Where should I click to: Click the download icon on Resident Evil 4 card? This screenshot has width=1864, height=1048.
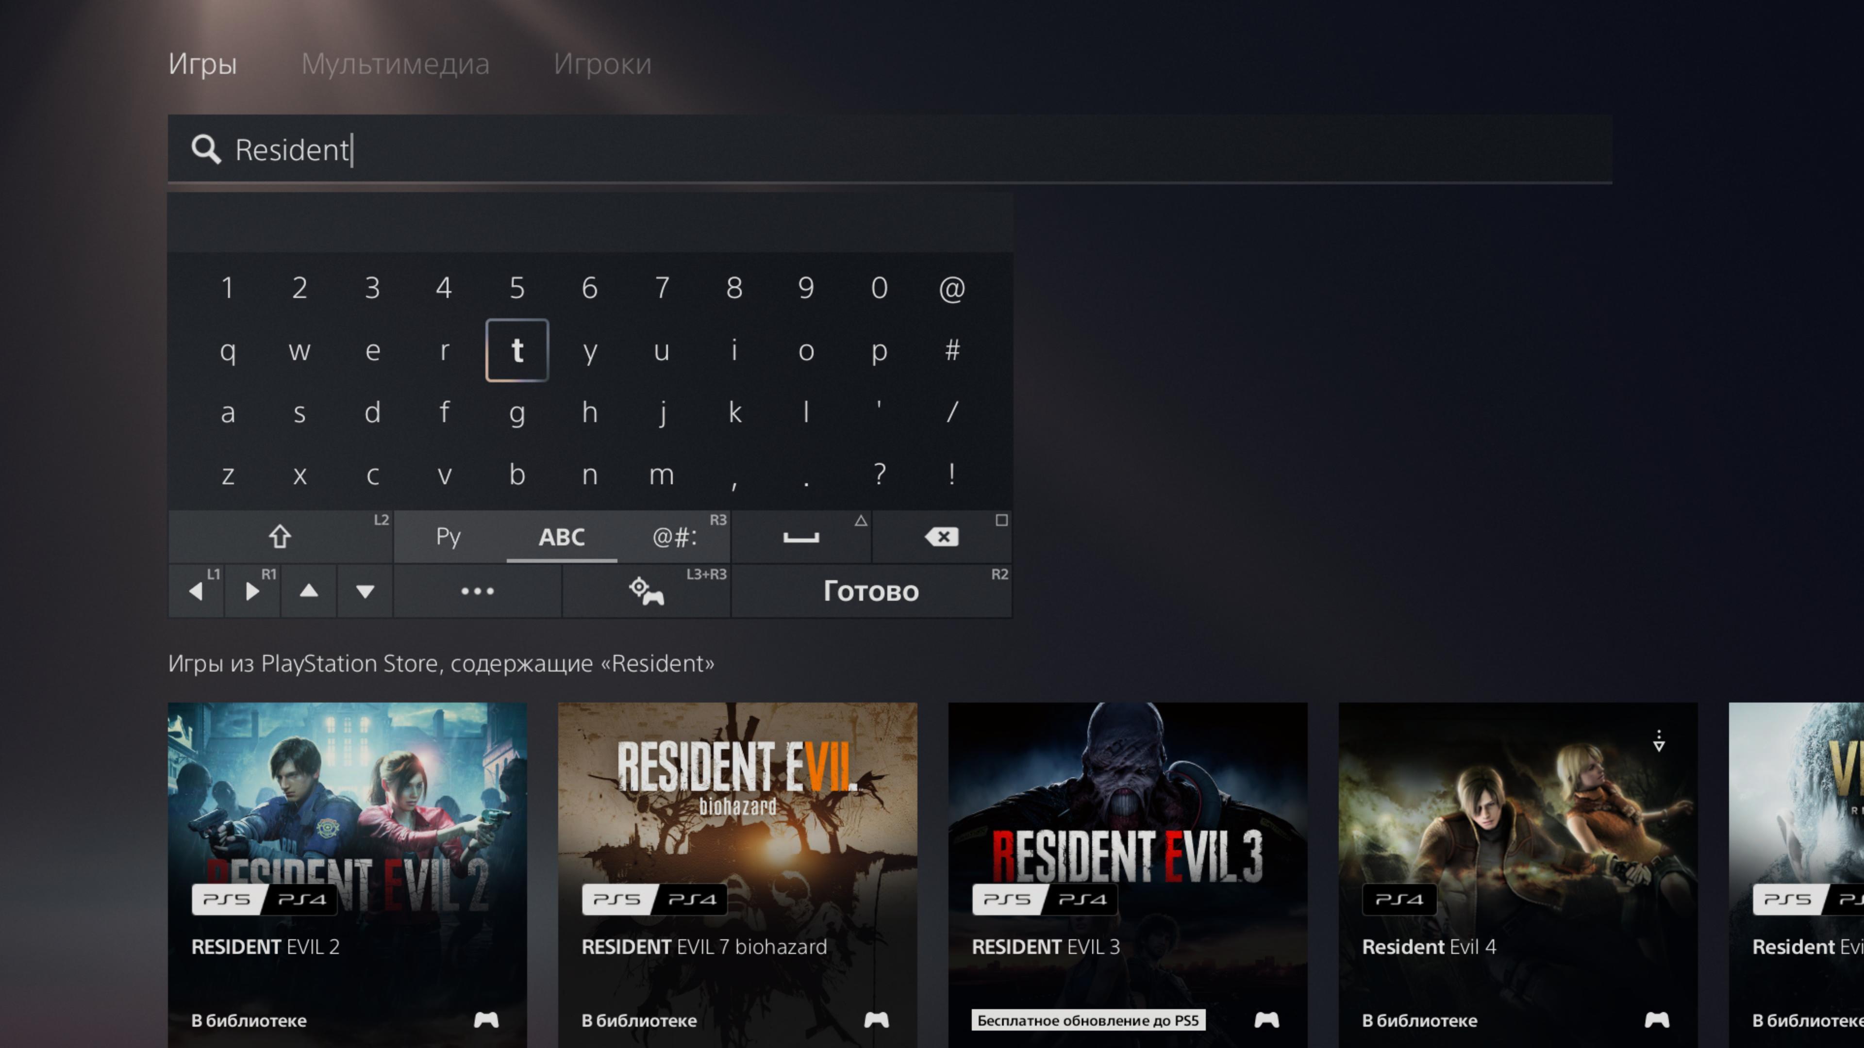click(x=1659, y=740)
